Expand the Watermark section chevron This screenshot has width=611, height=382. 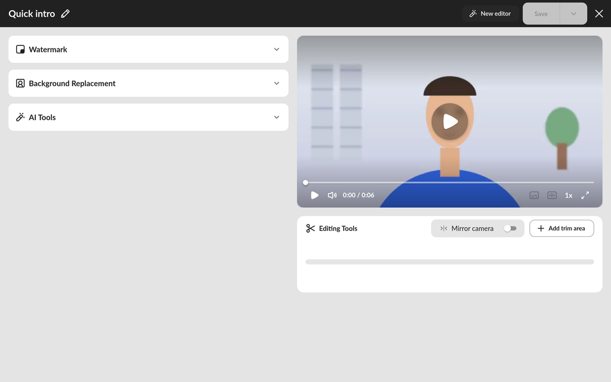pos(276,50)
